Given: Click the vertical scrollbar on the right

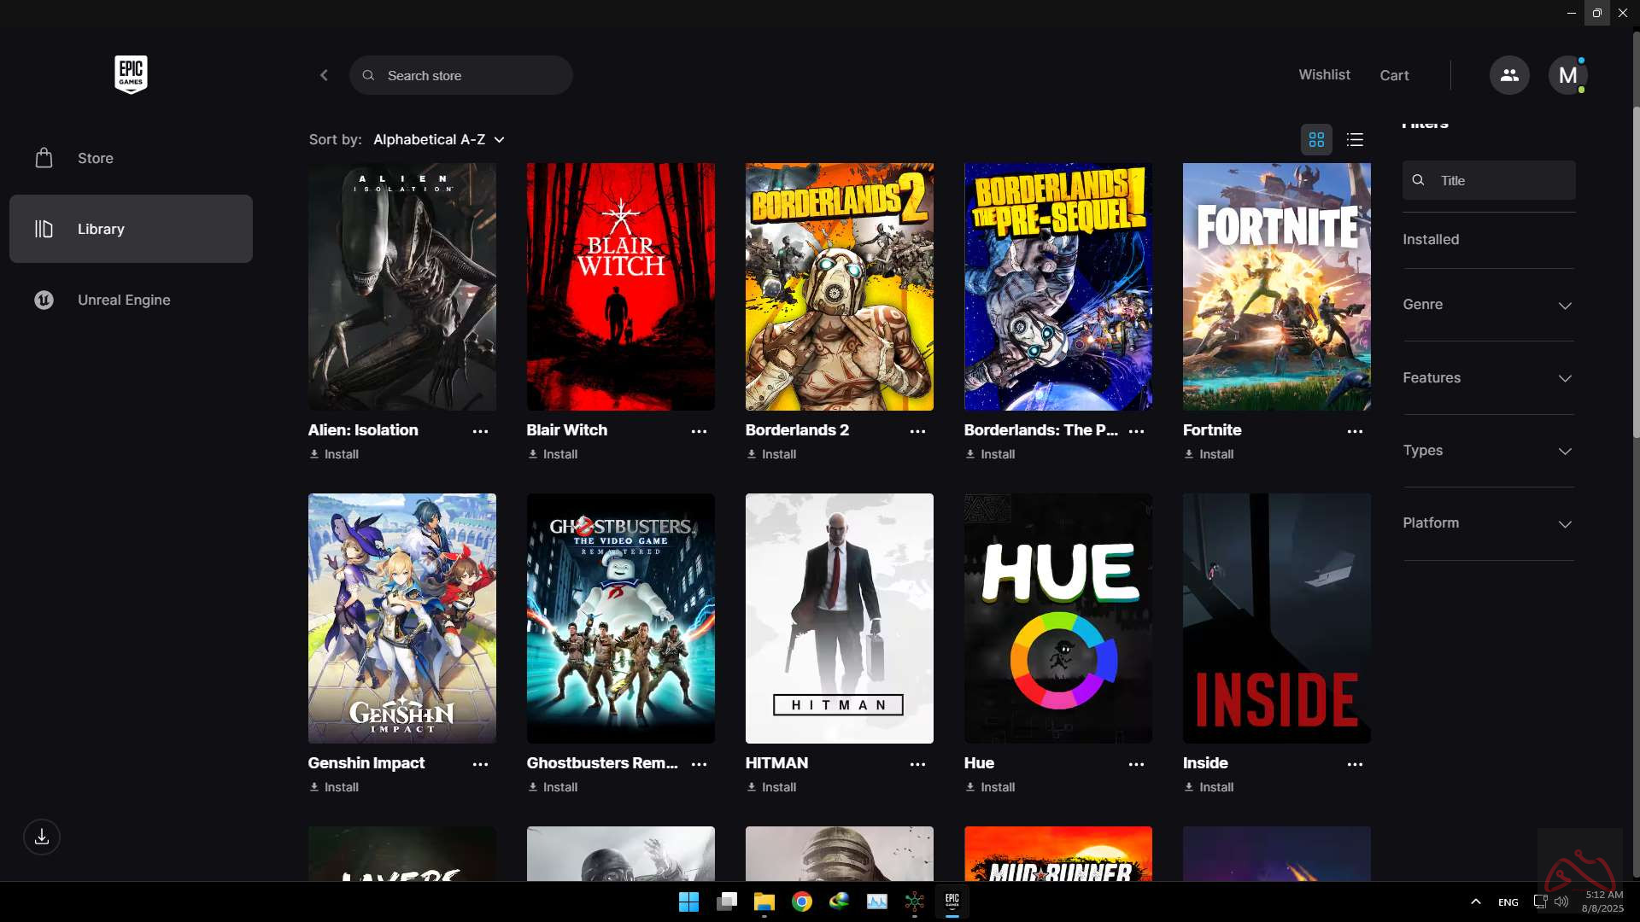Looking at the screenshot, I should pos(1635,273).
